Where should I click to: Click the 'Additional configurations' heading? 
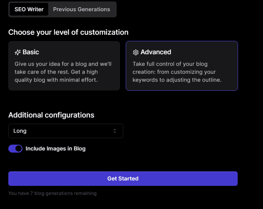pos(51,115)
